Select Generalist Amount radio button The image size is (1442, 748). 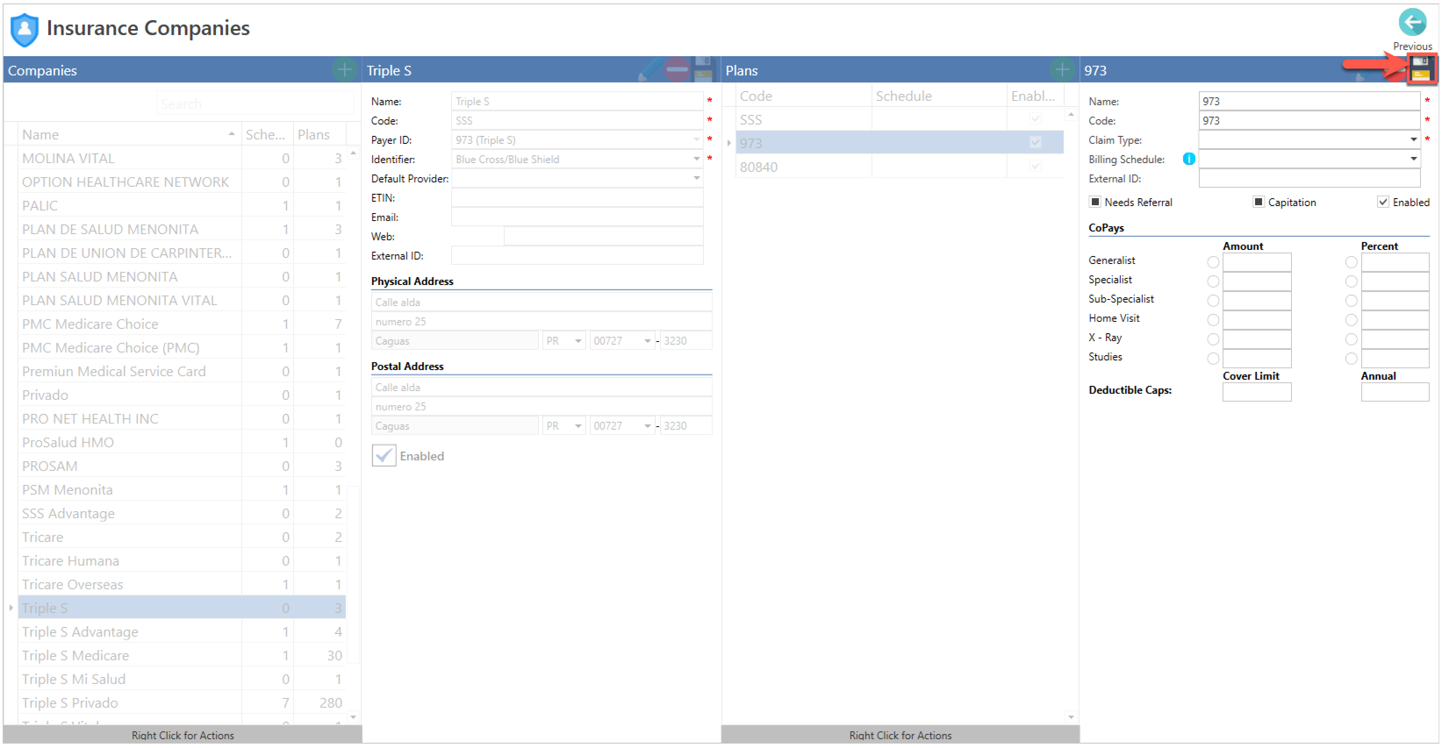1213,262
